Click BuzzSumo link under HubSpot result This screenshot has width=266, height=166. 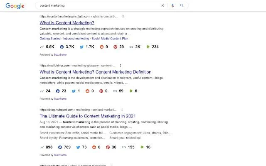60,155
